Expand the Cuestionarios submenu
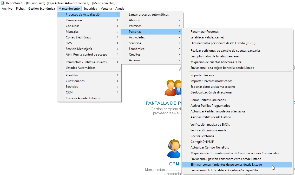295x175 pixels. (89, 81)
